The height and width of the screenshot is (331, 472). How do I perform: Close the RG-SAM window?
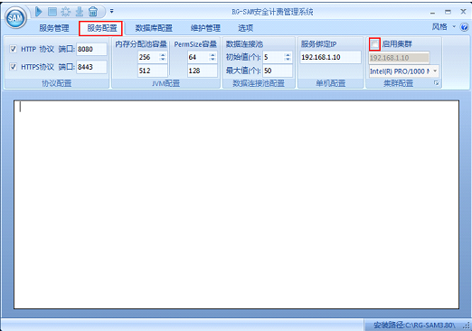click(463, 12)
